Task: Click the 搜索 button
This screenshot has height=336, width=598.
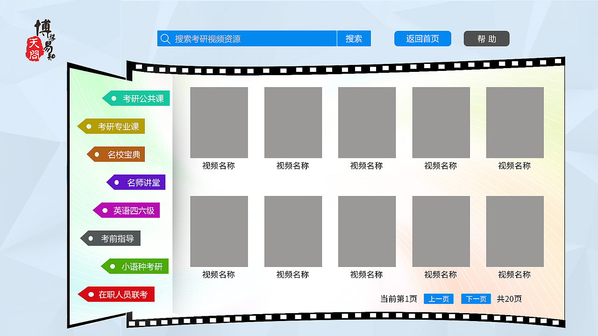Action: [354, 39]
